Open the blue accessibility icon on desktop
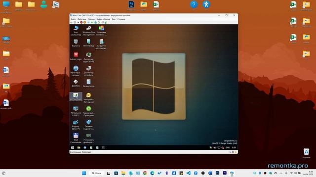The height and width of the screenshot is (177, 316). 206,5
